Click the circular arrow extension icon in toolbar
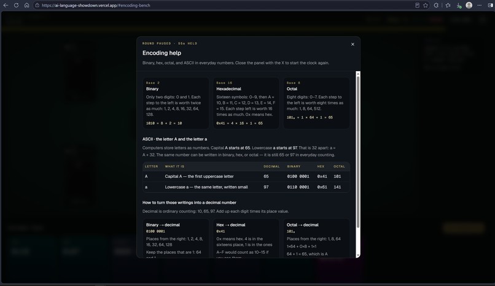 [436, 6]
